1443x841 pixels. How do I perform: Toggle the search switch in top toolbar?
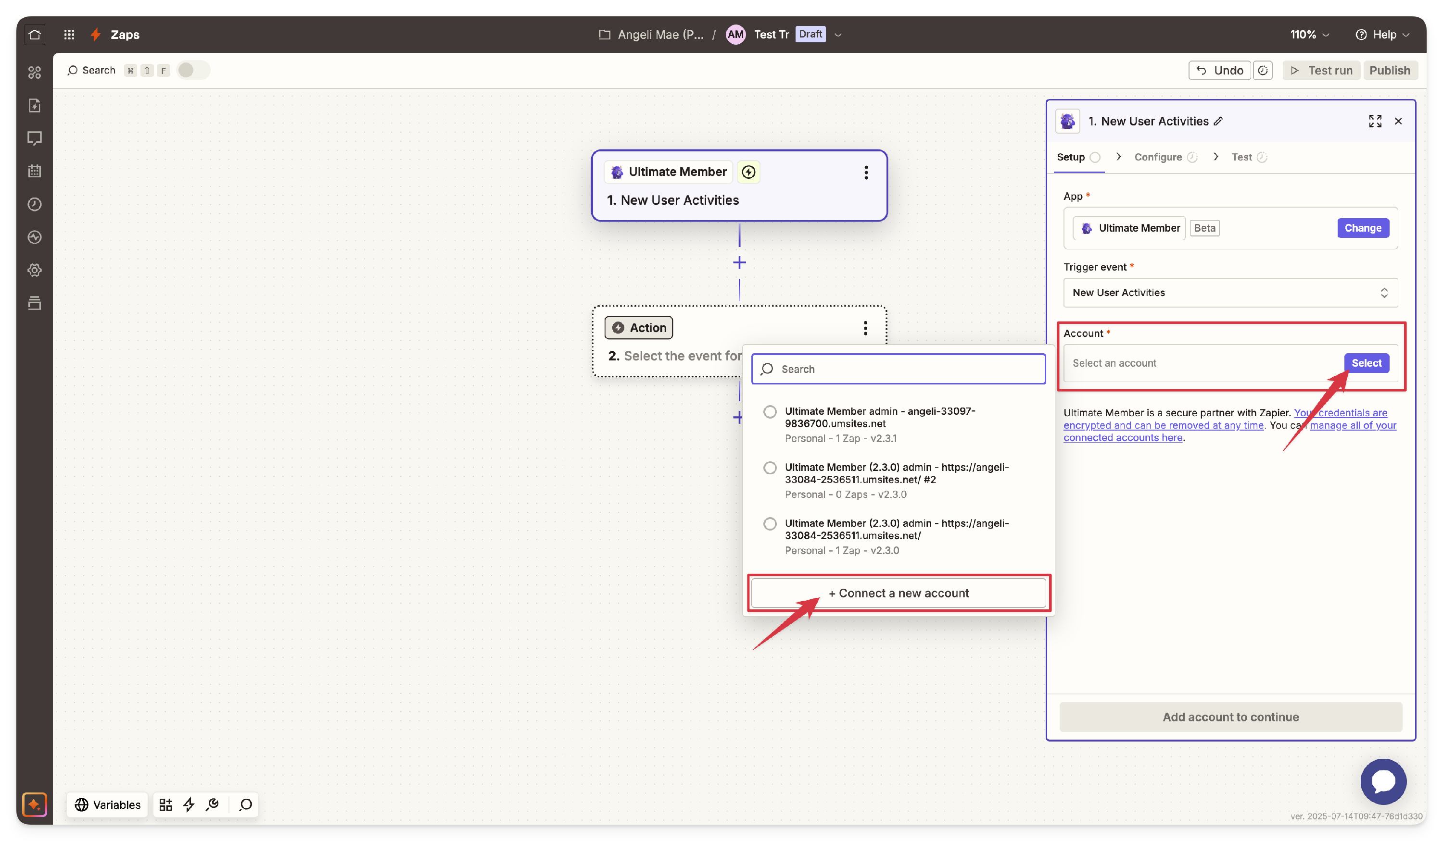coord(192,70)
